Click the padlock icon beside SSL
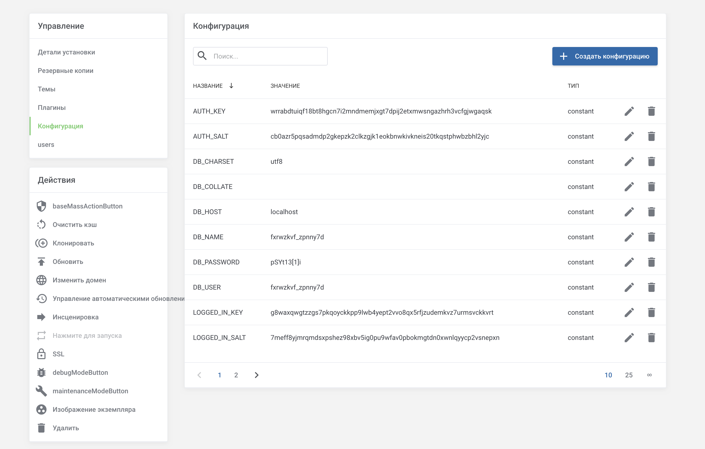This screenshot has width=705, height=449. click(41, 354)
